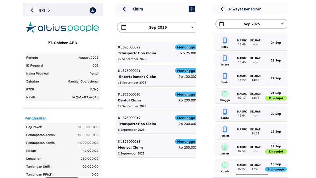Click the altius people logo
Image resolution: width=316 pixels, height=178 pixels.
click(x=63, y=28)
